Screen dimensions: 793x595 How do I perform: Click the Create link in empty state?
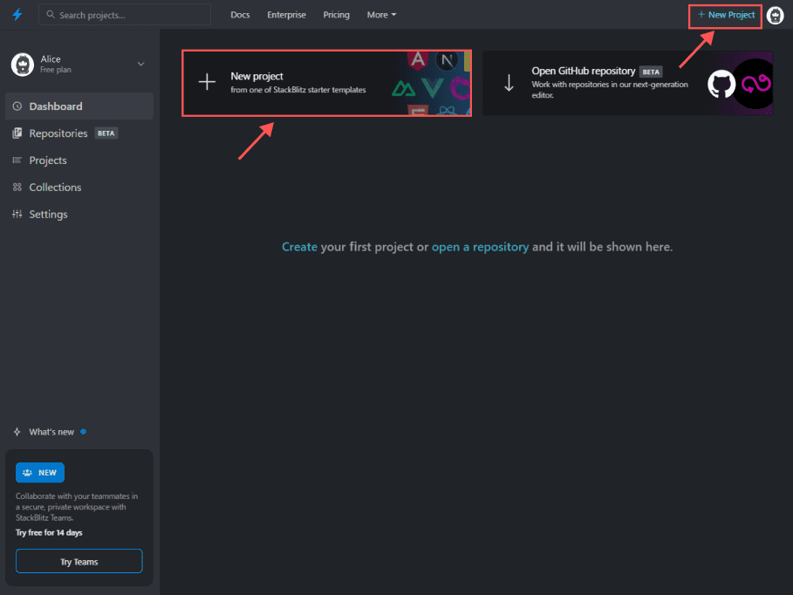tap(299, 247)
